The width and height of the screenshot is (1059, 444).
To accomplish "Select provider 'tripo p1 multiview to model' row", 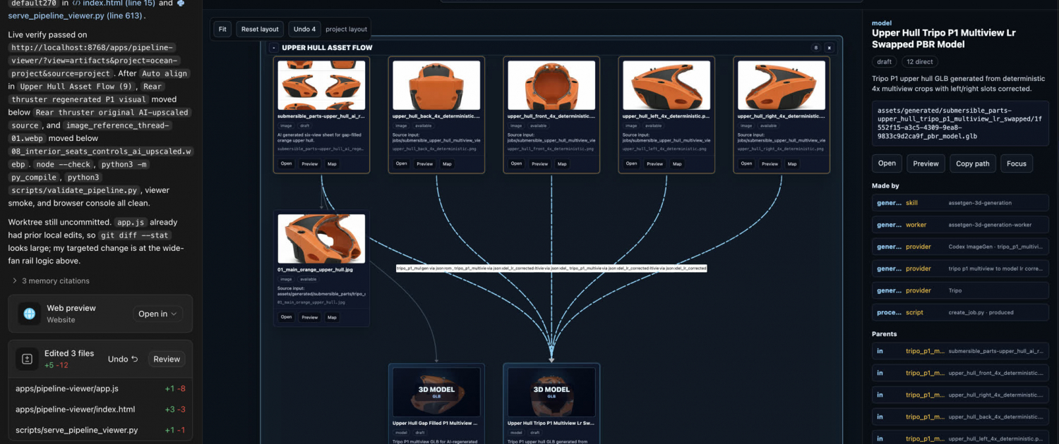I will (960, 269).
